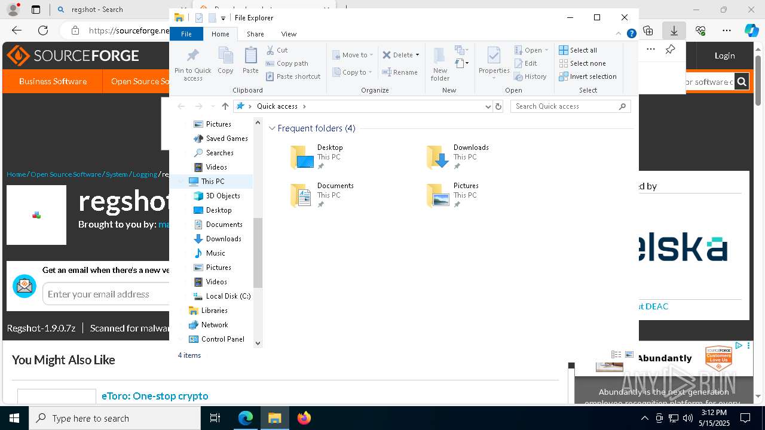Select the Share ribbon tab
The image size is (765, 430).
coord(255,34)
